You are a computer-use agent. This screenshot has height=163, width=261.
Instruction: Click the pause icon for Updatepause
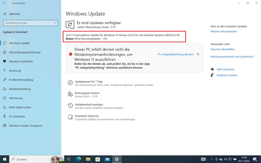(70, 83)
